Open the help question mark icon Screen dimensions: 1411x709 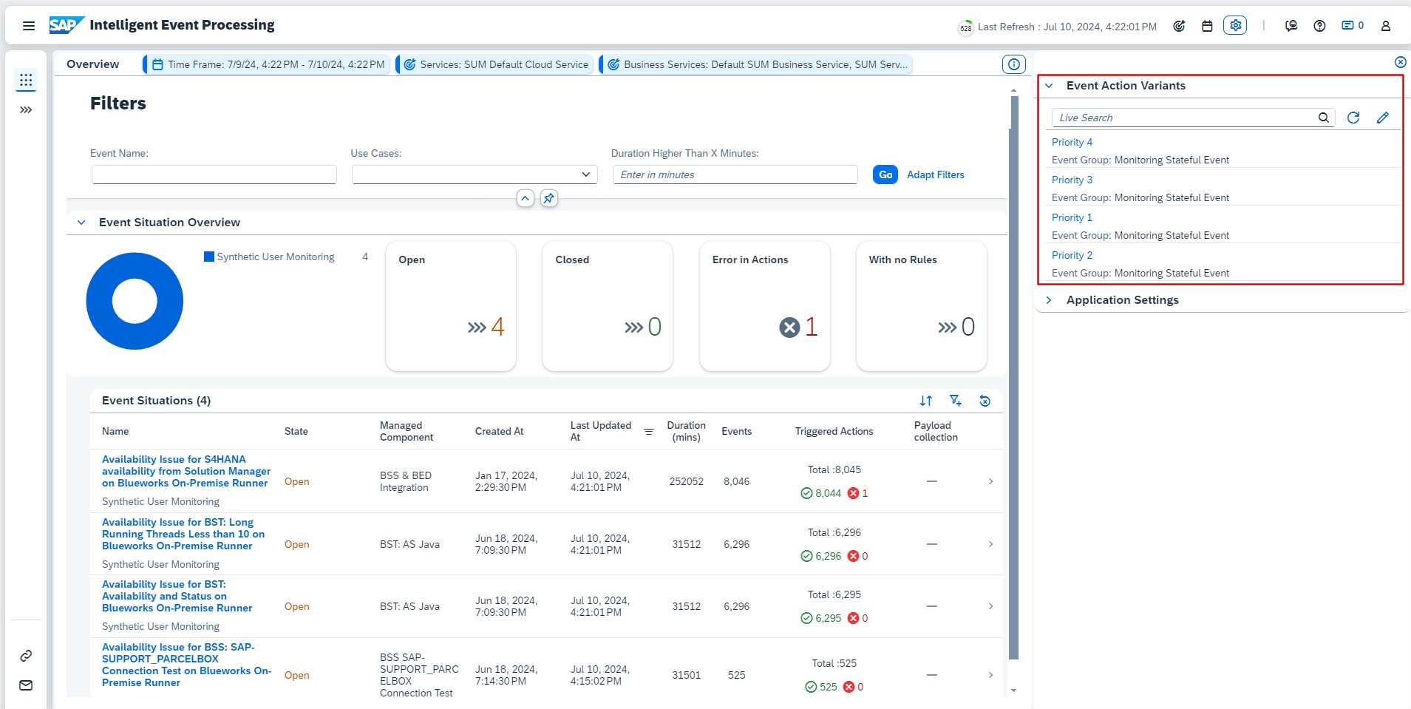pos(1319,26)
